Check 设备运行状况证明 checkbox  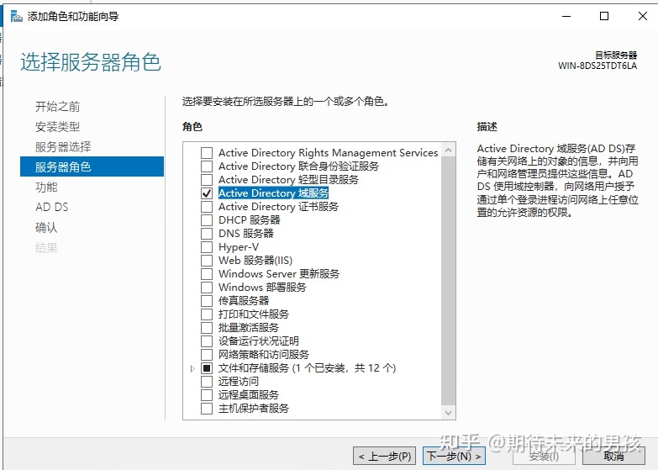[x=207, y=341]
